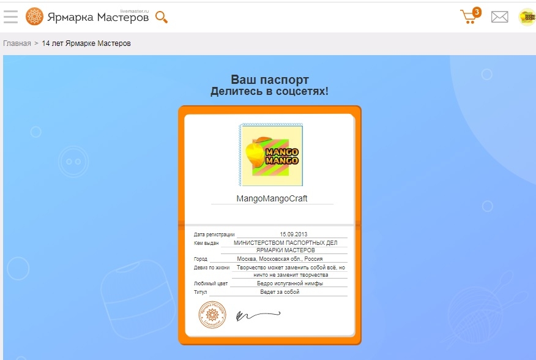
Task: Click the Девиз по жизни label
Action: 212,268
